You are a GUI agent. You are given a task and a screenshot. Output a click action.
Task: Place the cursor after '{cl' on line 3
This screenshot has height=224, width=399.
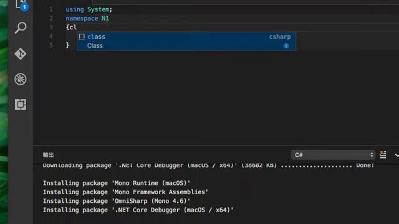click(x=77, y=27)
